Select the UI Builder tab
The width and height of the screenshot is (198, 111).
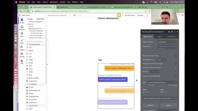point(30,19)
